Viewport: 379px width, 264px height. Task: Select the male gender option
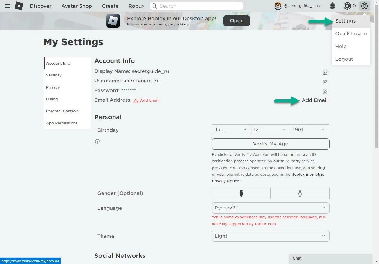tap(241, 193)
